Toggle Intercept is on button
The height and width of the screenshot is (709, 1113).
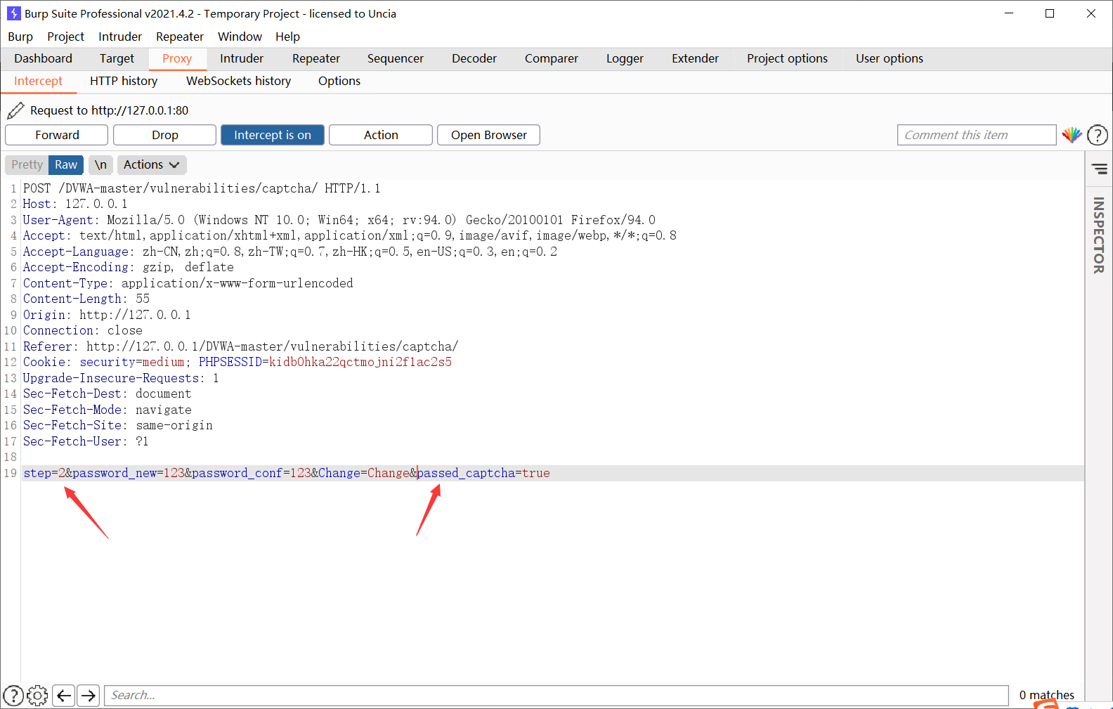click(x=273, y=135)
